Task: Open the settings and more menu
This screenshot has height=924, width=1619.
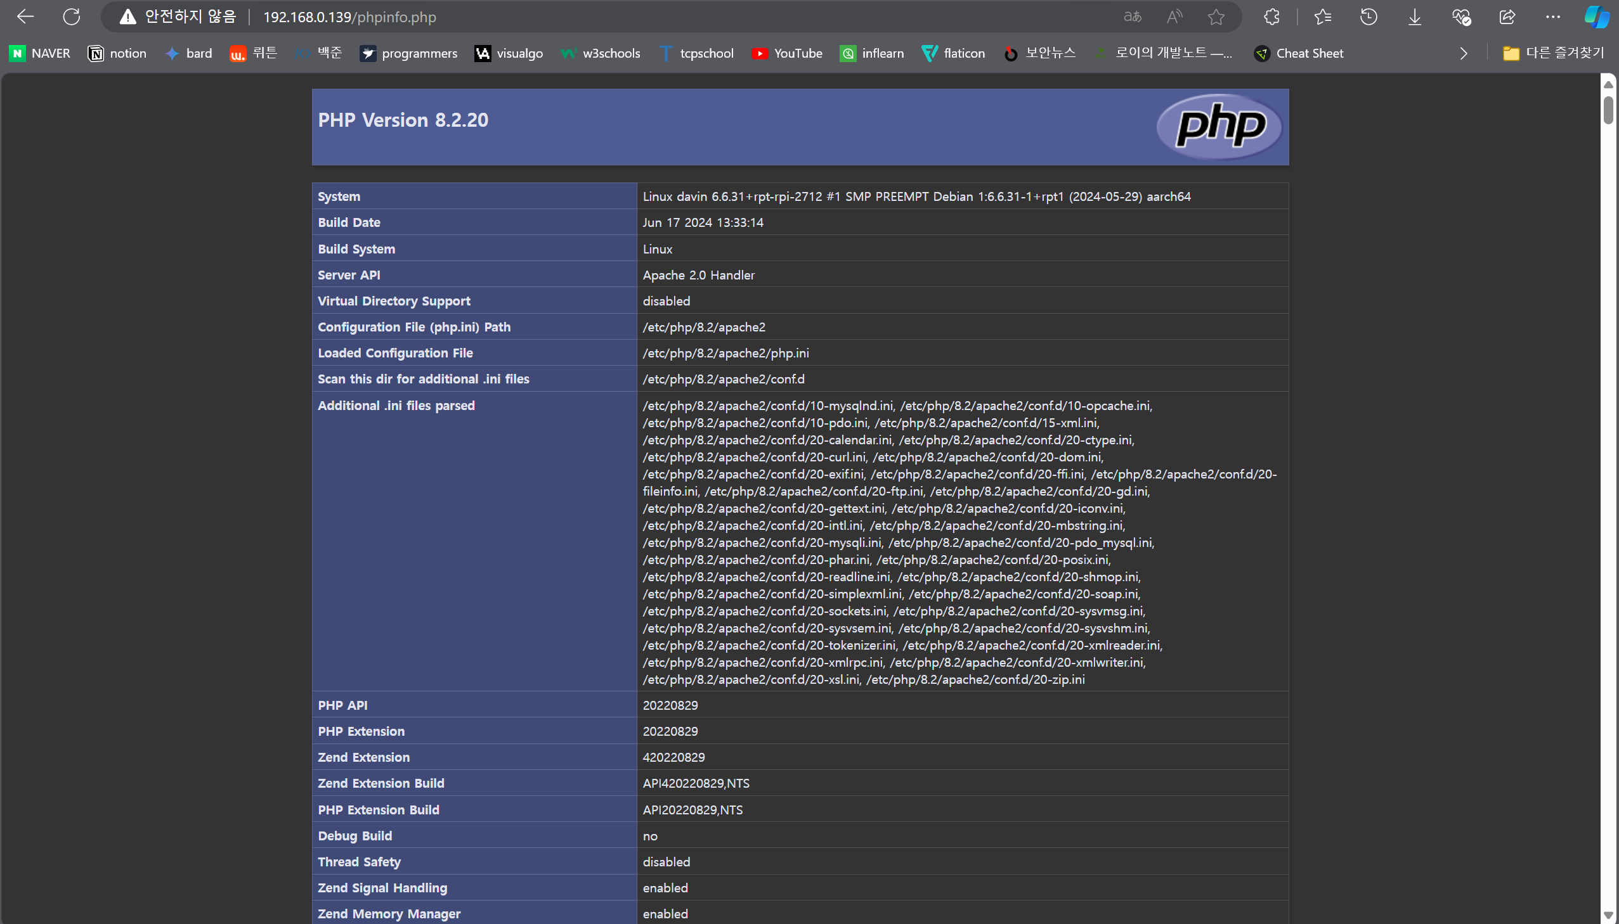Action: pos(1553,17)
